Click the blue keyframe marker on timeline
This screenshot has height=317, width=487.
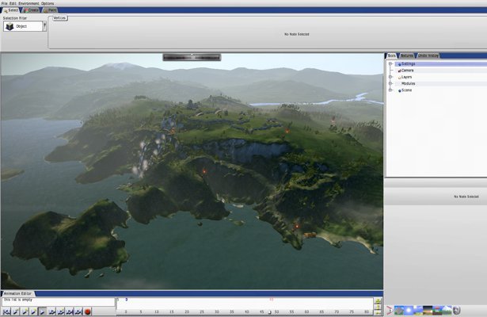point(127,300)
